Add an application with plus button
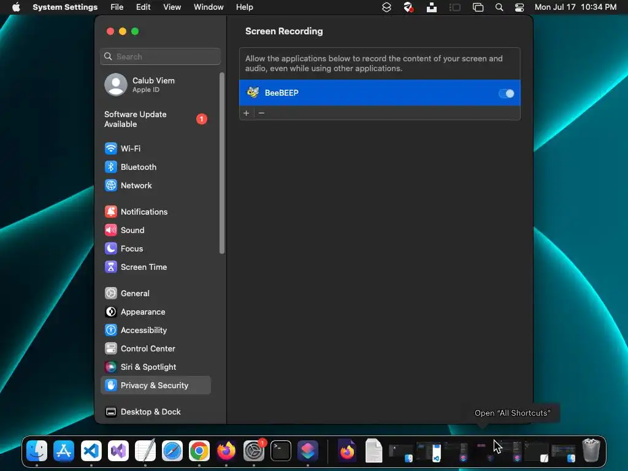Viewport: 628px width, 471px height. coord(247,113)
